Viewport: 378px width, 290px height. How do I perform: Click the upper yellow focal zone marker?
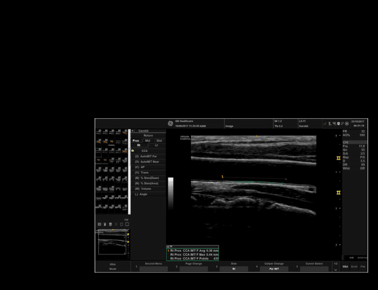coord(339,158)
